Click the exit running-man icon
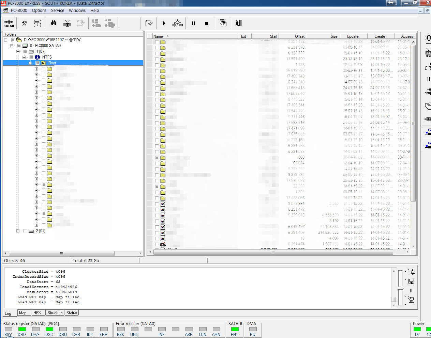Screen dimensions: 431x338 (x=238, y=23)
